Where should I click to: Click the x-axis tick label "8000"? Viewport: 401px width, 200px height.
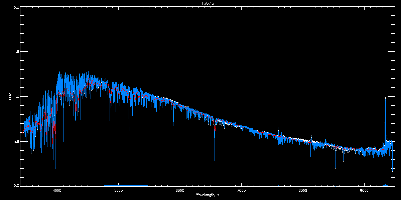[x=303, y=190]
